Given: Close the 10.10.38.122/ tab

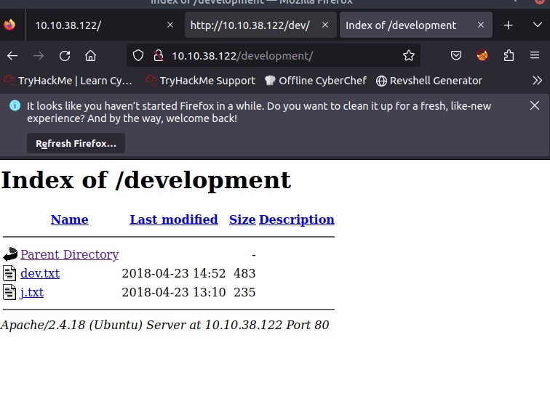Looking at the screenshot, I should 170,25.
